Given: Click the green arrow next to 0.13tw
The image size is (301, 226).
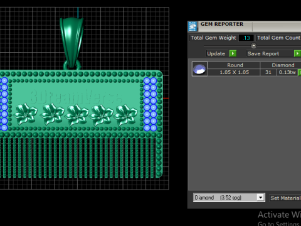Looking at the screenshot, I should [x=300, y=72].
